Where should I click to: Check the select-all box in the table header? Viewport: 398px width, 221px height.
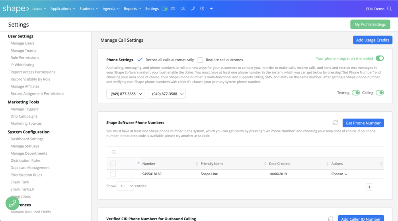(x=113, y=163)
